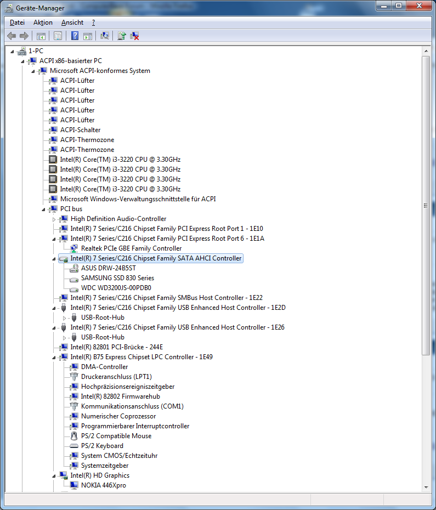Open the Properties toolbar icon
Image resolution: width=436 pixels, height=510 pixels.
pyautogui.click(x=58, y=36)
